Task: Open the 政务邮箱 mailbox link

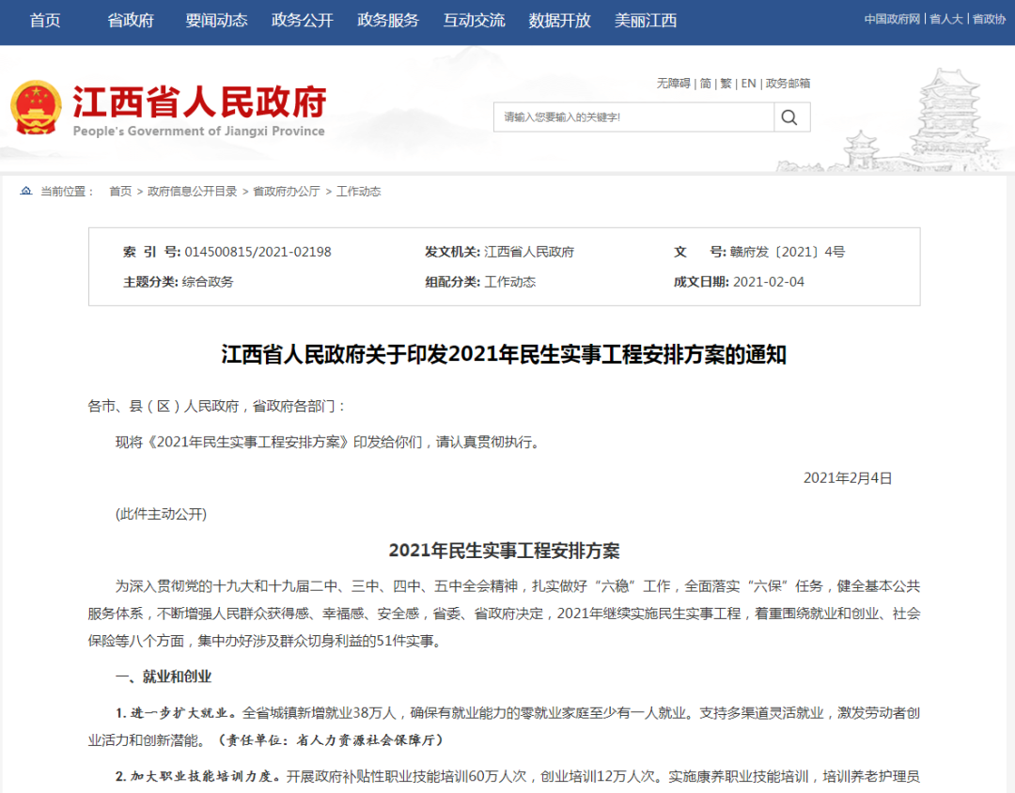Action: point(788,84)
